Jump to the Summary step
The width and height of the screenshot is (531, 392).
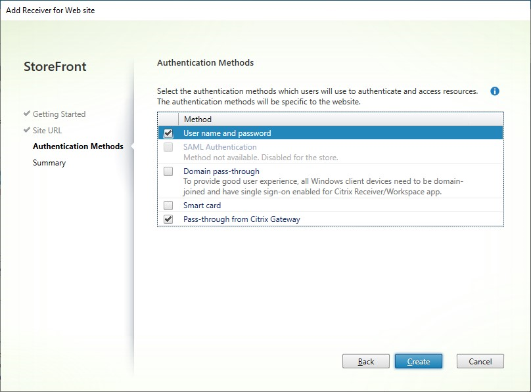tap(49, 163)
